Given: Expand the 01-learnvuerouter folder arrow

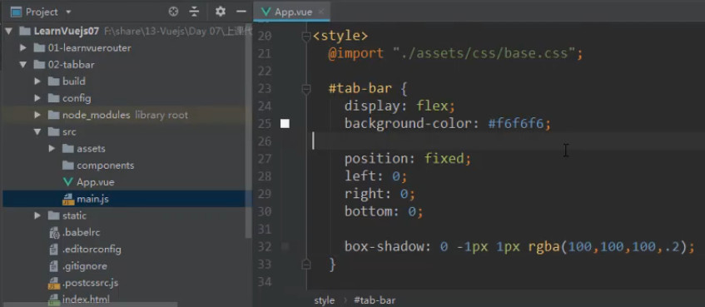Looking at the screenshot, I should point(23,47).
